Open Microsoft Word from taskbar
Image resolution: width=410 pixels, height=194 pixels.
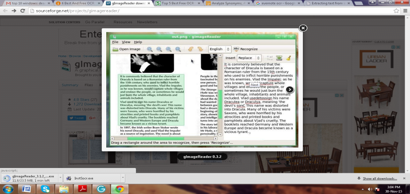tap(27, 189)
